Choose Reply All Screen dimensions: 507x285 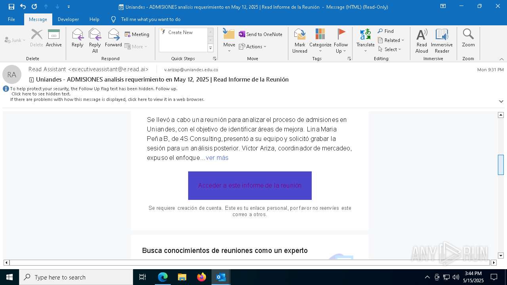click(x=95, y=41)
